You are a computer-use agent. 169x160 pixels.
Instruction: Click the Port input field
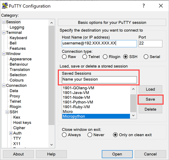click(150, 44)
